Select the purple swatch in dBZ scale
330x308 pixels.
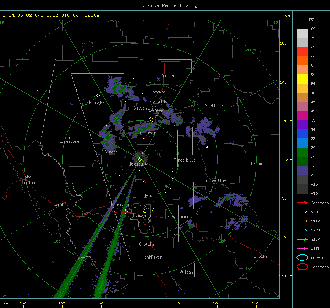302,125
